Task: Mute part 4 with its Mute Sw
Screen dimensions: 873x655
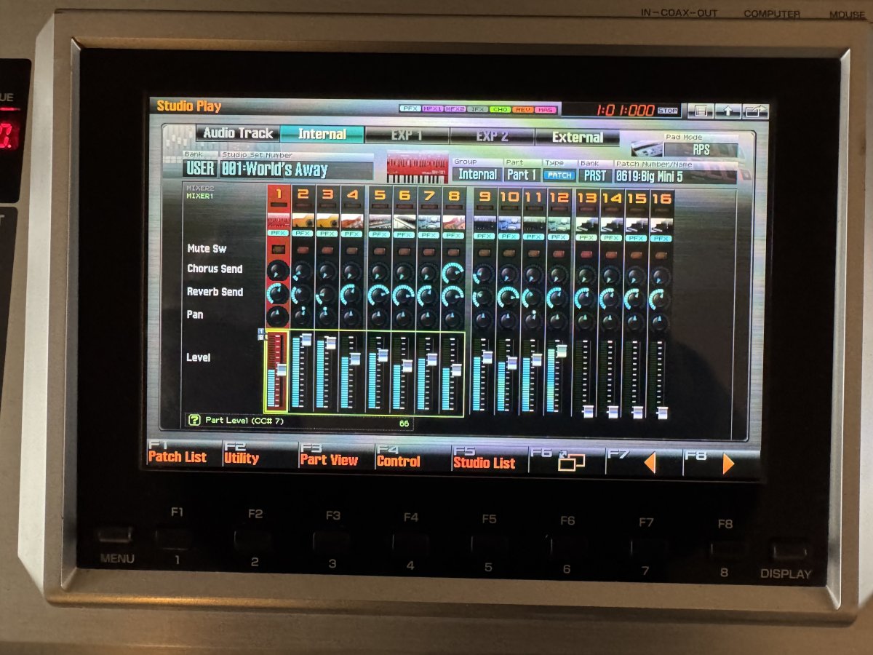Action: (352, 251)
